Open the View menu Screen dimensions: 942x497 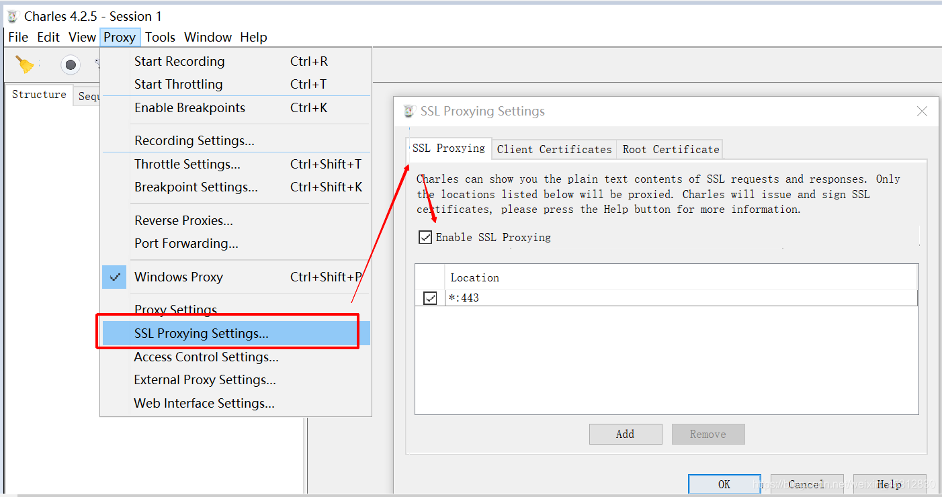(x=82, y=37)
